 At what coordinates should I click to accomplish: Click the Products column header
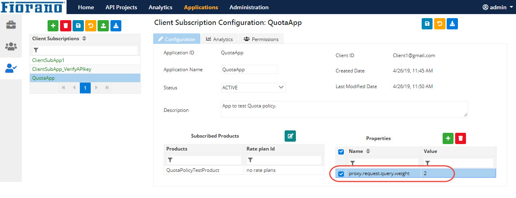pyautogui.click(x=204, y=149)
